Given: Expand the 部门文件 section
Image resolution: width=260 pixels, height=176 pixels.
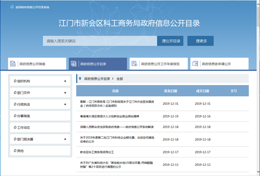Looking at the screenshot, I should click(65, 93).
